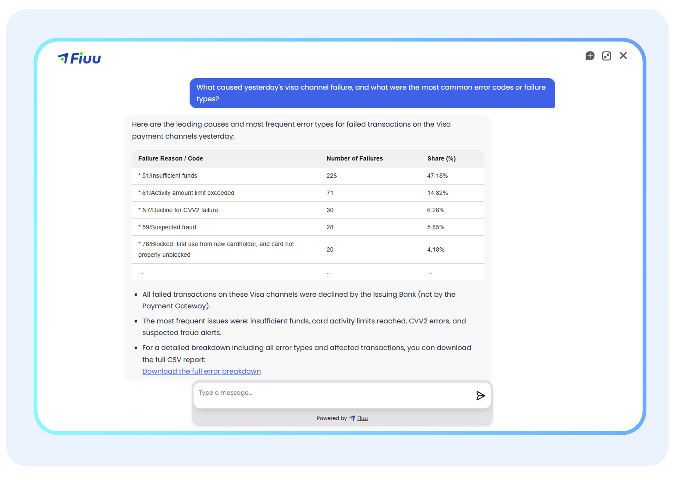Close the chat widget
The image size is (680, 480).
[623, 56]
